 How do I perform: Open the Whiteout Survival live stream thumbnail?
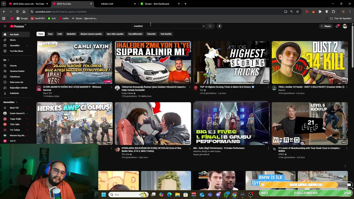tap(75, 62)
